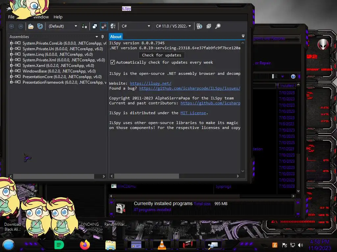The width and height of the screenshot is (337, 252).
Task: Launch Firefox from the taskbar
Action: pos(85,245)
